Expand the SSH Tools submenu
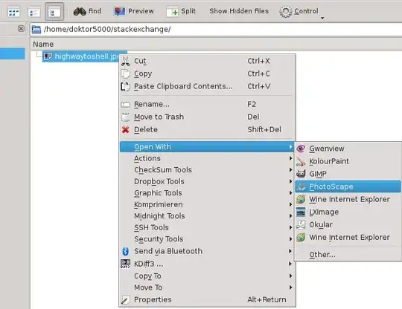 pos(207,227)
